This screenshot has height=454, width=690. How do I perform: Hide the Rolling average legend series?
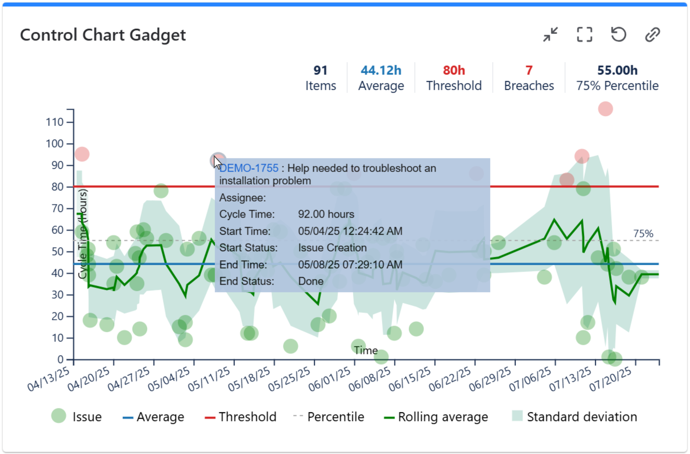pyautogui.click(x=442, y=417)
